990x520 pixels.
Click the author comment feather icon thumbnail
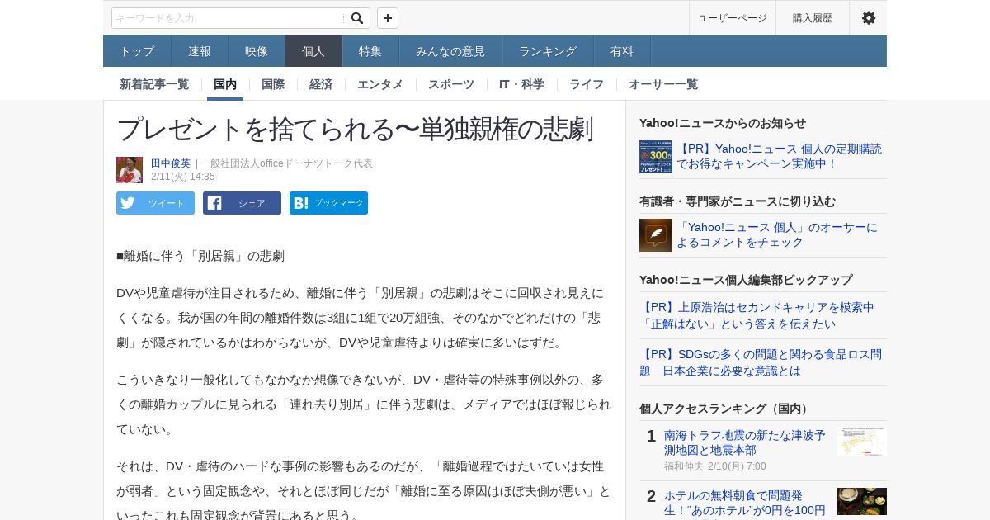656,235
